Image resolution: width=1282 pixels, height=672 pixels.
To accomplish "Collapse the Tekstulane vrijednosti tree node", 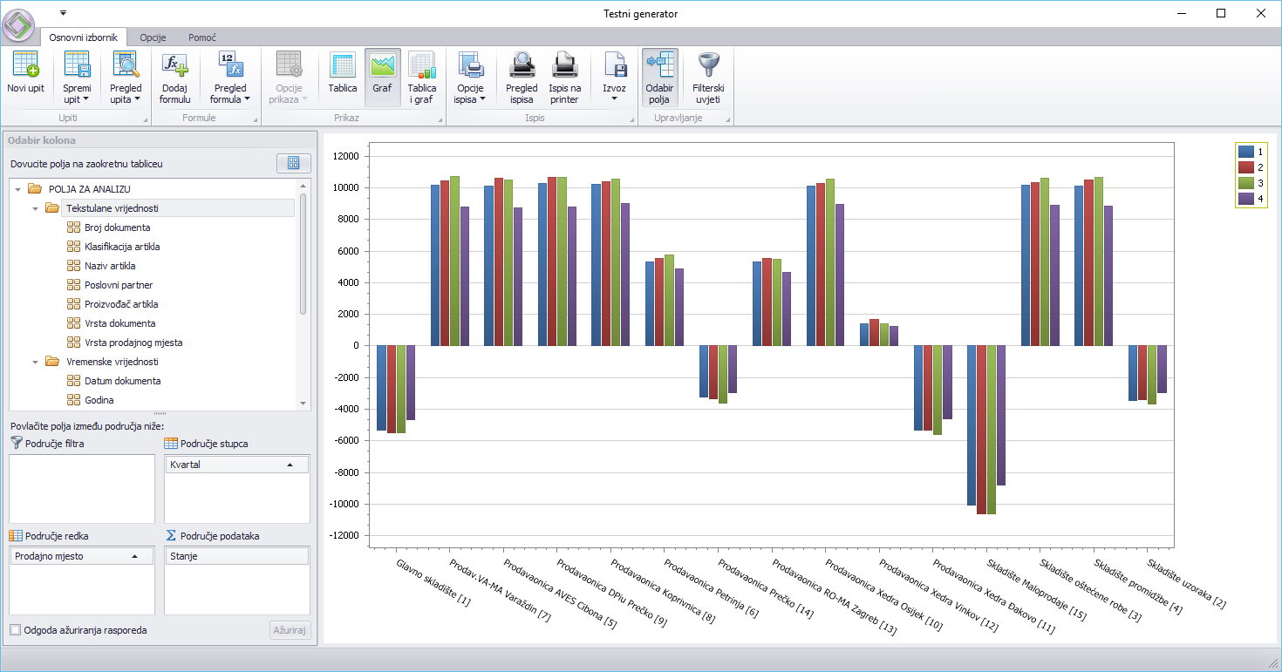I will (37, 208).
